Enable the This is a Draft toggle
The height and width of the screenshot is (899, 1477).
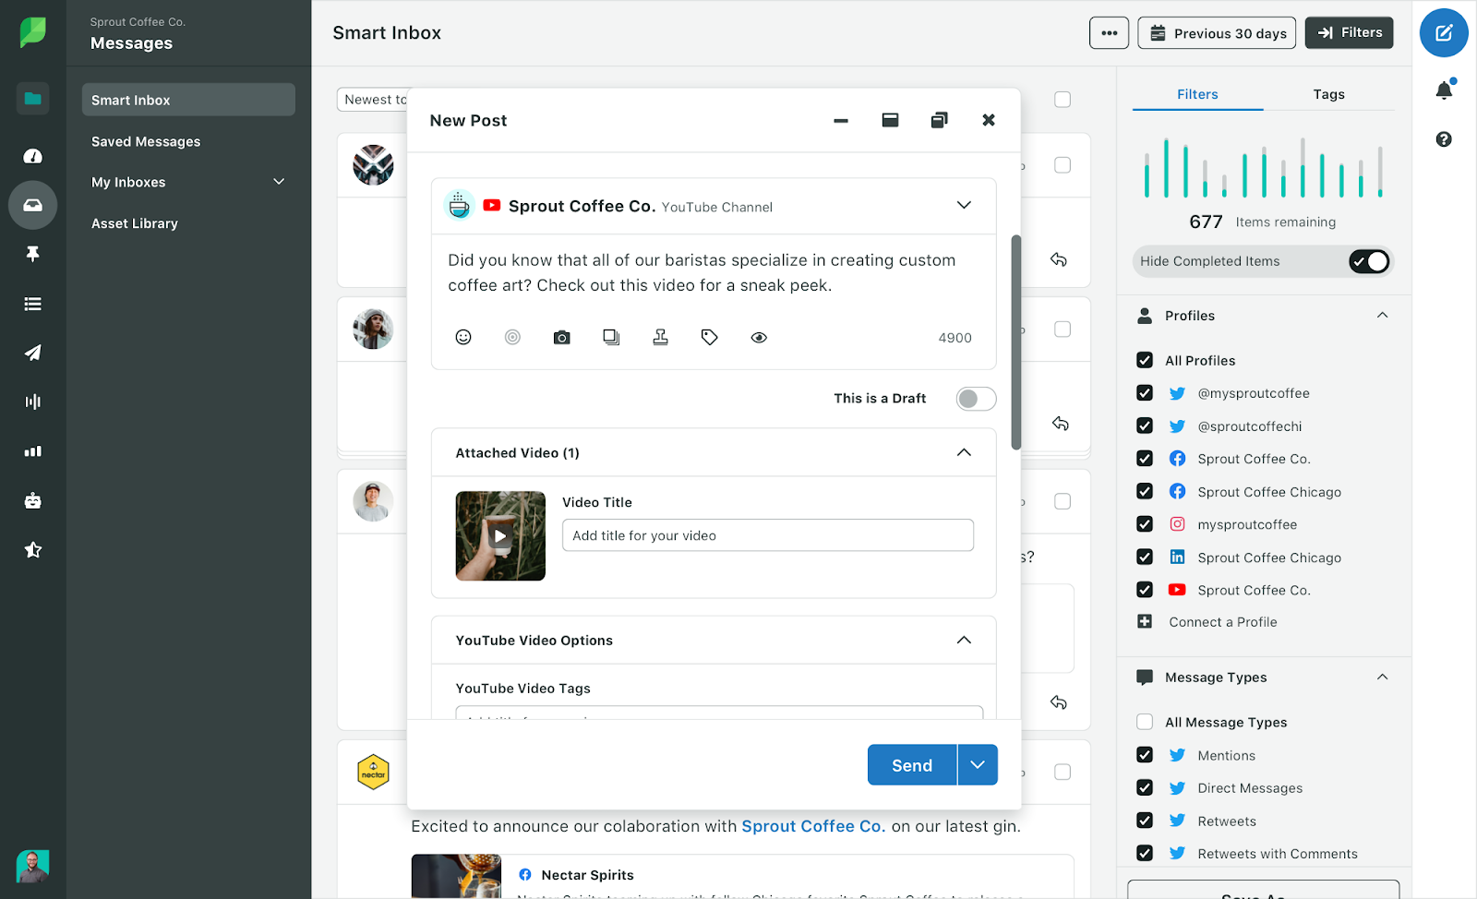975,398
